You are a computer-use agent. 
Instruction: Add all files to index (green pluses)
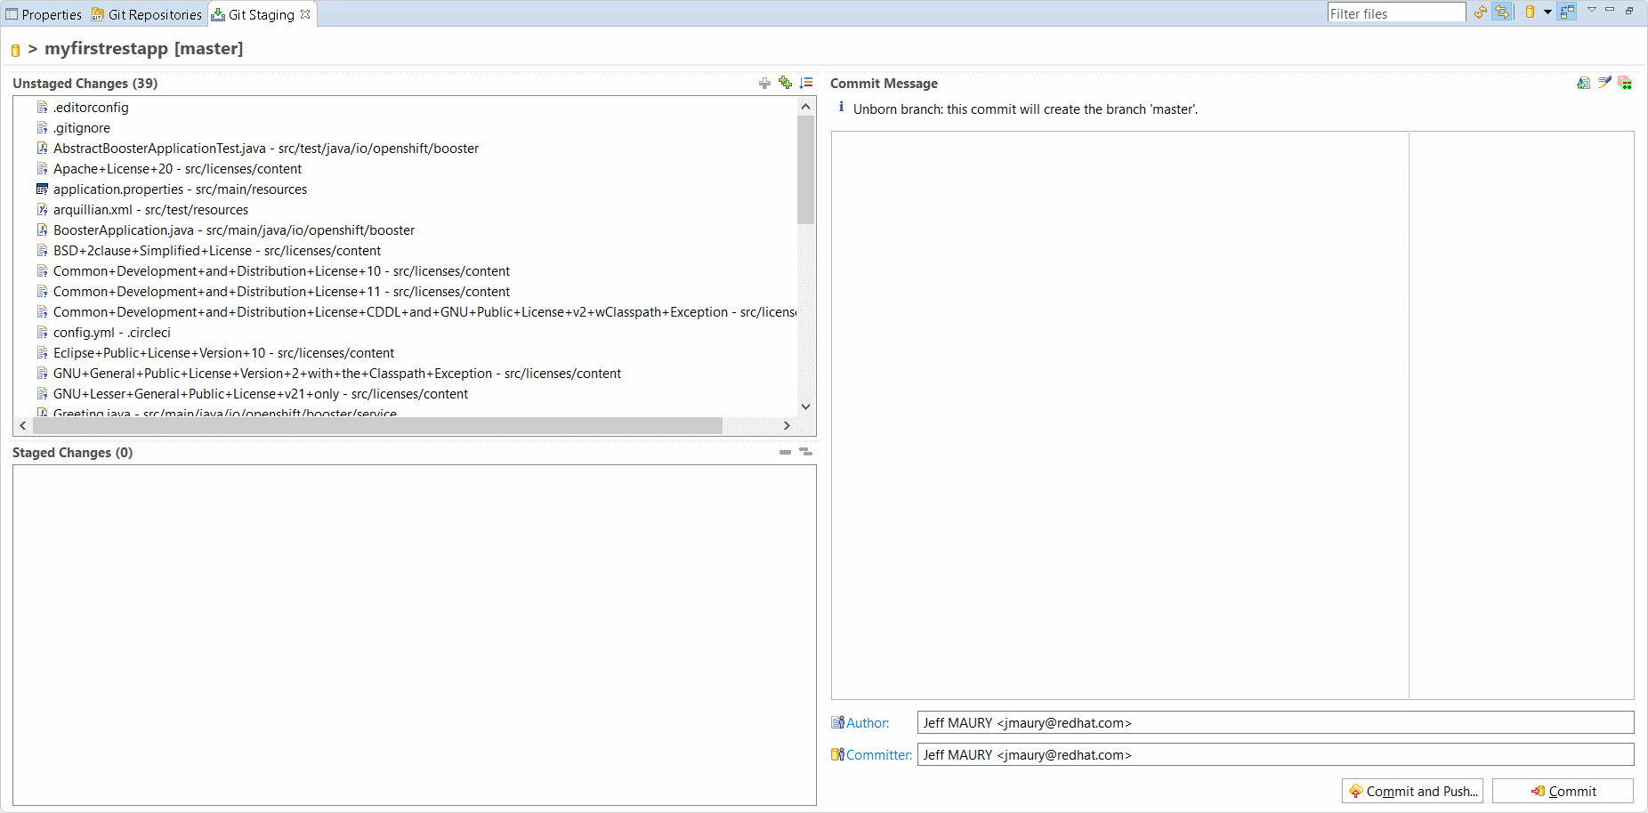click(x=785, y=83)
